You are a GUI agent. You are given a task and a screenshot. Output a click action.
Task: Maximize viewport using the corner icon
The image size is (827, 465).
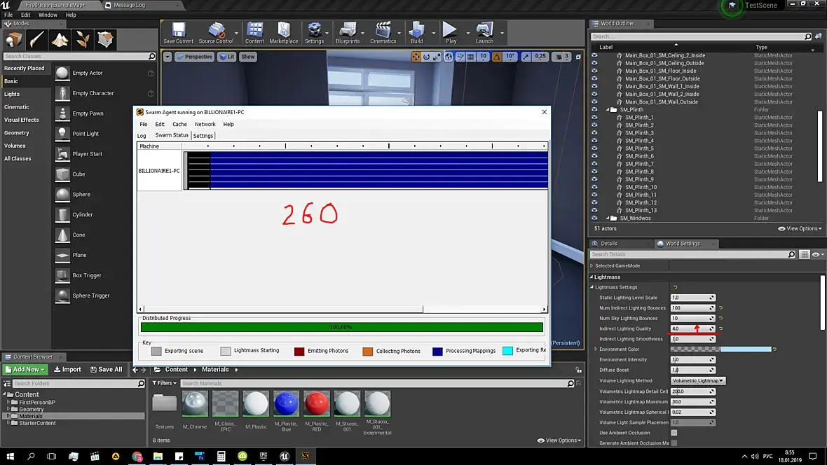pyautogui.click(x=578, y=57)
